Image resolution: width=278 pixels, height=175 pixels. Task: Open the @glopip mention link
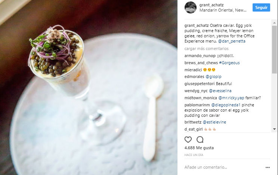tap(213, 76)
